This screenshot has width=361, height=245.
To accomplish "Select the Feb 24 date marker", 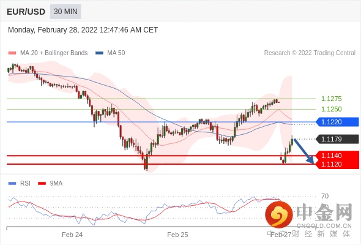I will [x=72, y=235].
